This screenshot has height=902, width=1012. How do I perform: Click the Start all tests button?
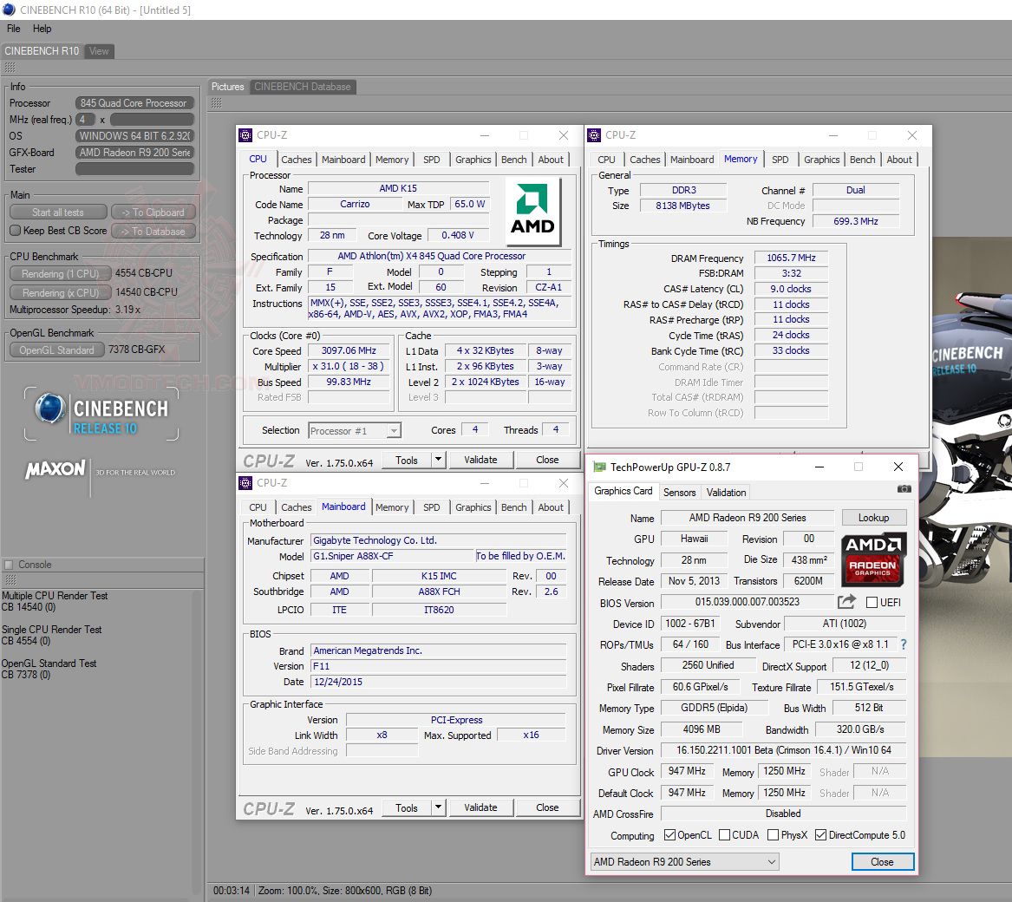tap(58, 212)
